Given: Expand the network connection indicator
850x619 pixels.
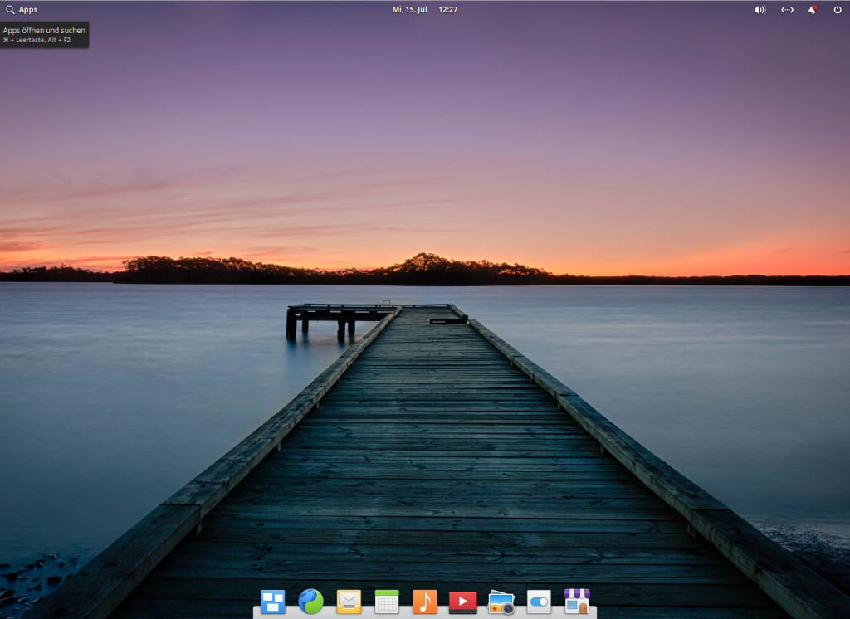Looking at the screenshot, I should click(x=787, y=10).
